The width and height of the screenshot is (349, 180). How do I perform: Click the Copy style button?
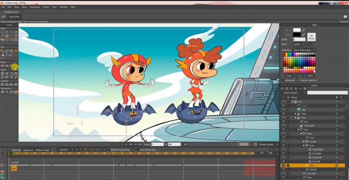pos(289,76)
